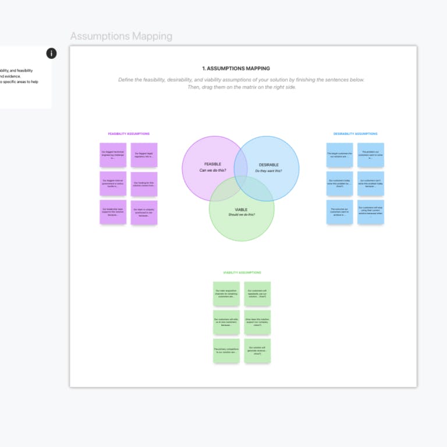
Task: Select blue sticky about customers stopping using their current solution
Action: 371,212
